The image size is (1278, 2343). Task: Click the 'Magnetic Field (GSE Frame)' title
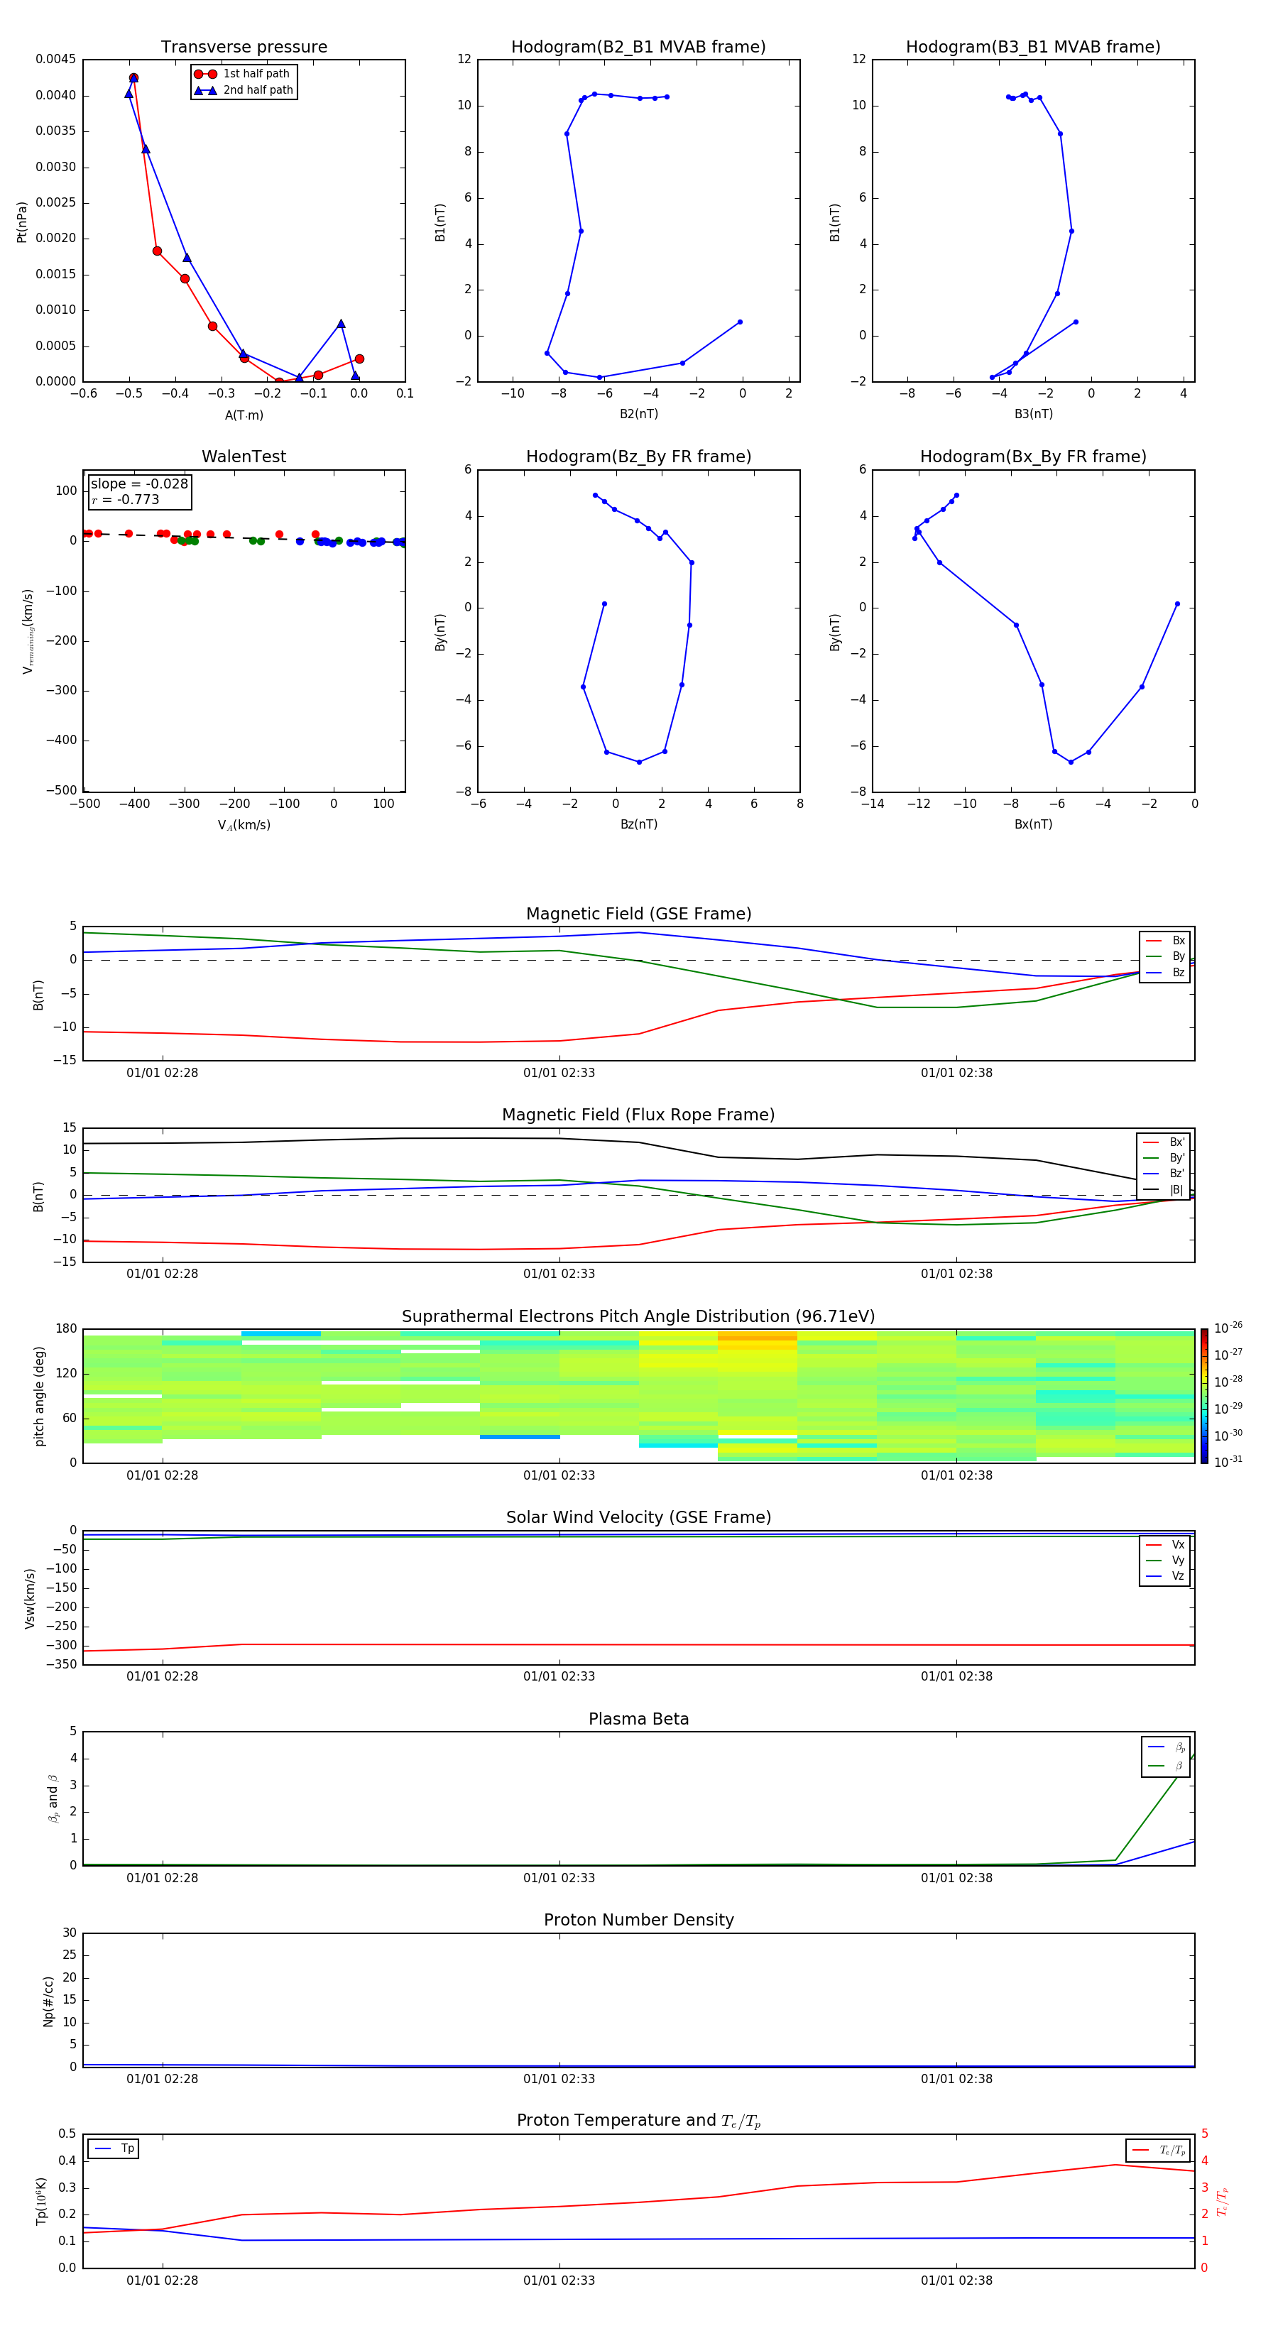pyautogui.click(x=638, y=914)
